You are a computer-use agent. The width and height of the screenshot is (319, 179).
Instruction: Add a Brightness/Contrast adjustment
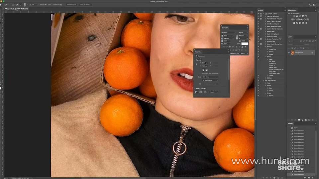(x=294, y=16)
